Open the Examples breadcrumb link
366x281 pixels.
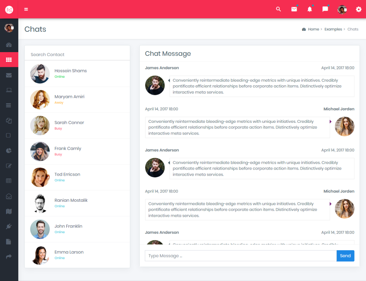(333, 29)
